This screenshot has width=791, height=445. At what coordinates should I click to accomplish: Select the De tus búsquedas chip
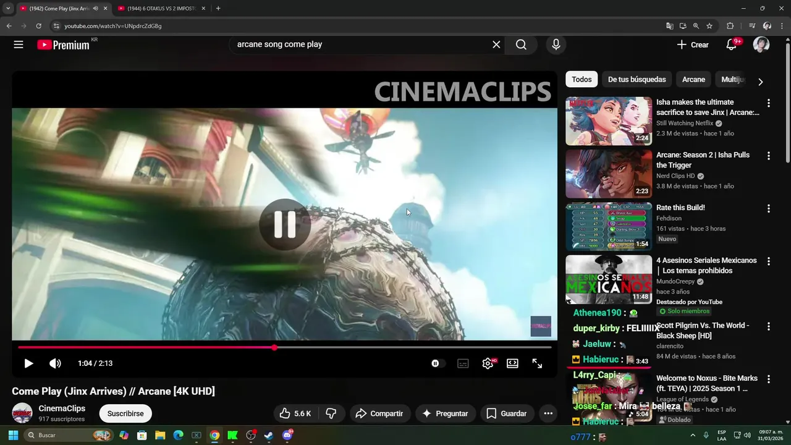coord(637,79)
